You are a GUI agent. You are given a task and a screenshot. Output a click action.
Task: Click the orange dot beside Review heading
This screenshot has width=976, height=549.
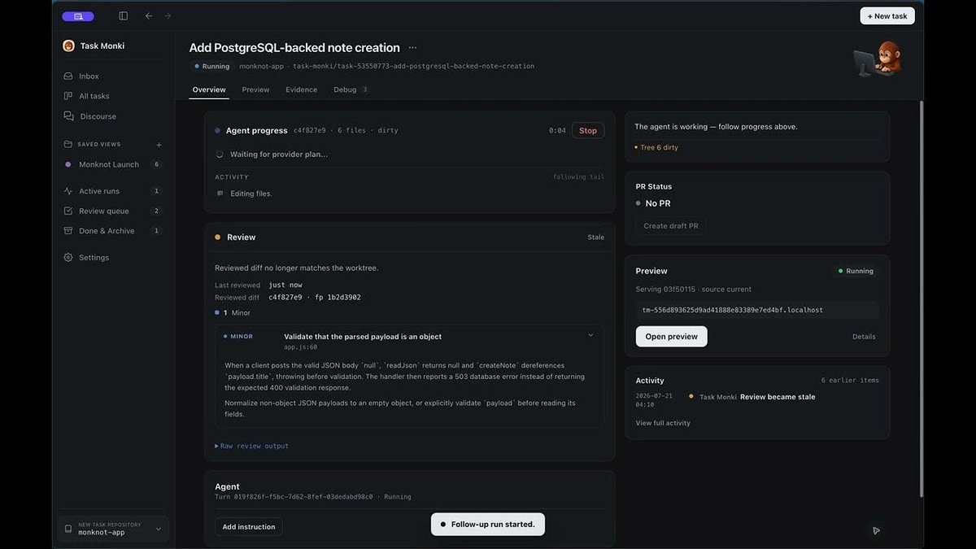[217, 237]
